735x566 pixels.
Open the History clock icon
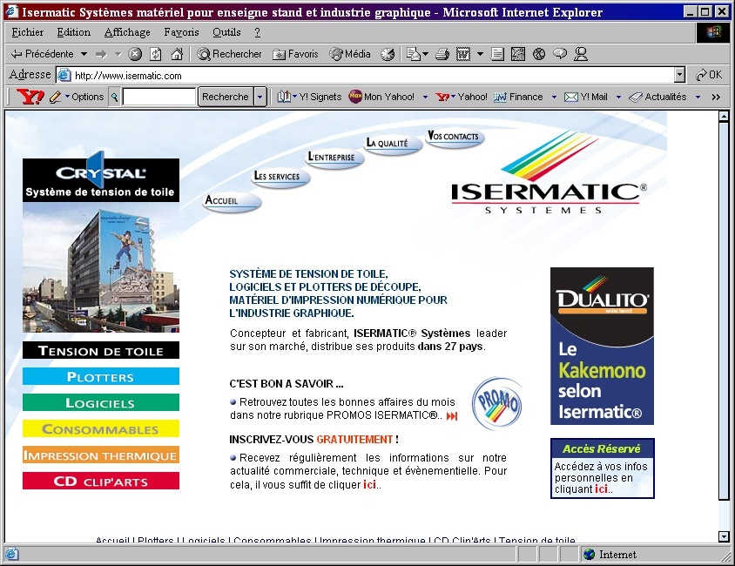[x=388, y=54]
